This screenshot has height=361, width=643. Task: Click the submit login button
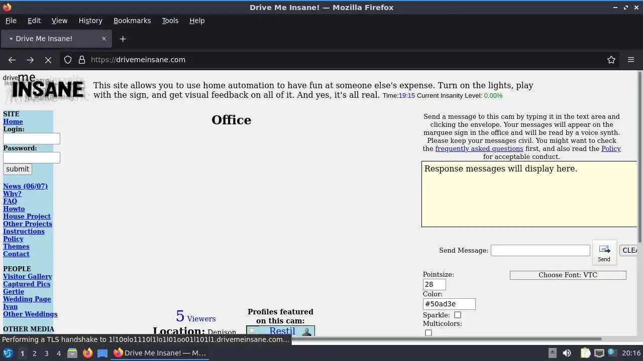[18, 169]
